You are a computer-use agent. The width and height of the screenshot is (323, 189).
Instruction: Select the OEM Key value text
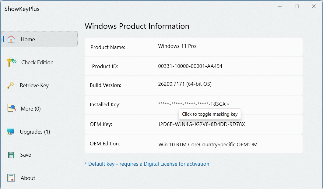point(202,124)
